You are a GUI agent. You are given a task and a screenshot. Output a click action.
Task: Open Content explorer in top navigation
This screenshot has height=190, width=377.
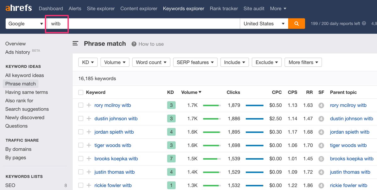[x=139, y=8]
